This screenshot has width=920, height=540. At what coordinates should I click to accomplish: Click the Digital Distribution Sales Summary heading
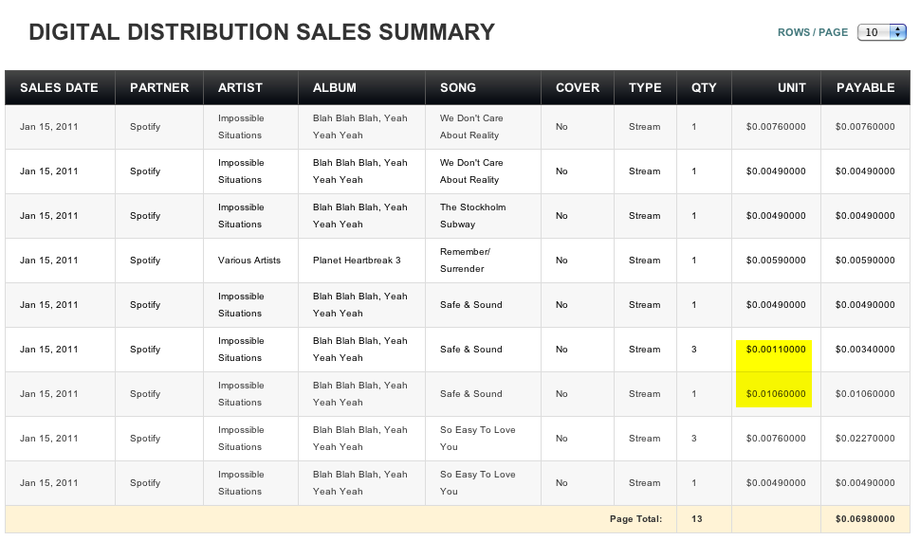coord(262,32)
